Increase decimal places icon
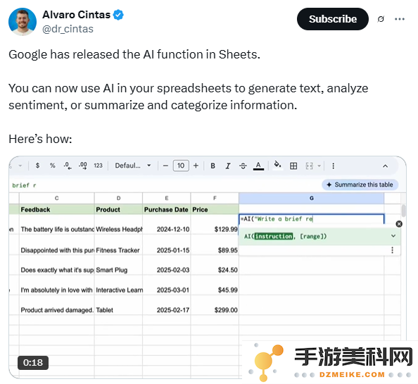Screen dimensions: 418x384 tap(83, 166)
